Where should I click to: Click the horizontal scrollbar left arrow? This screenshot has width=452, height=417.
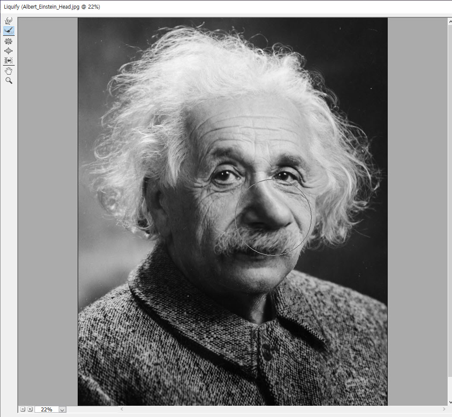pos(122,409)
